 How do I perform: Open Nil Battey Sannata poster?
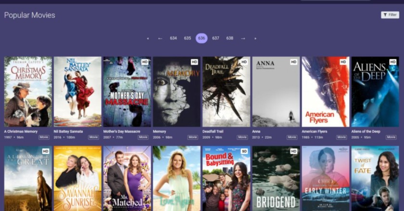(x=77, y=92)
